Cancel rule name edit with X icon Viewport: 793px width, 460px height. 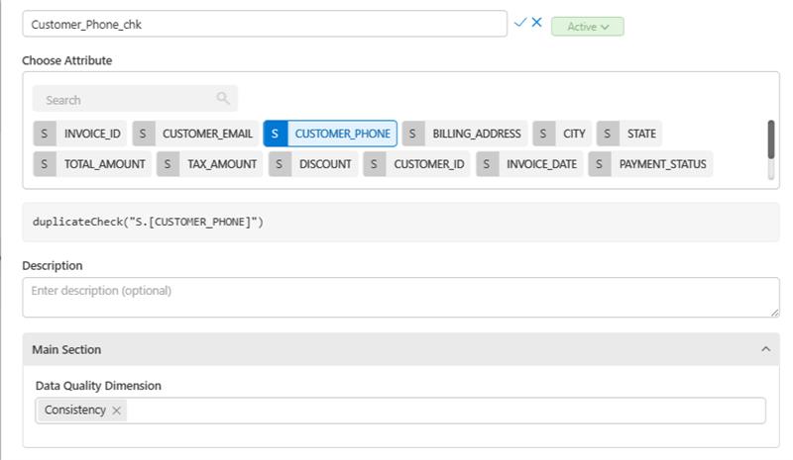click(536, 23)
